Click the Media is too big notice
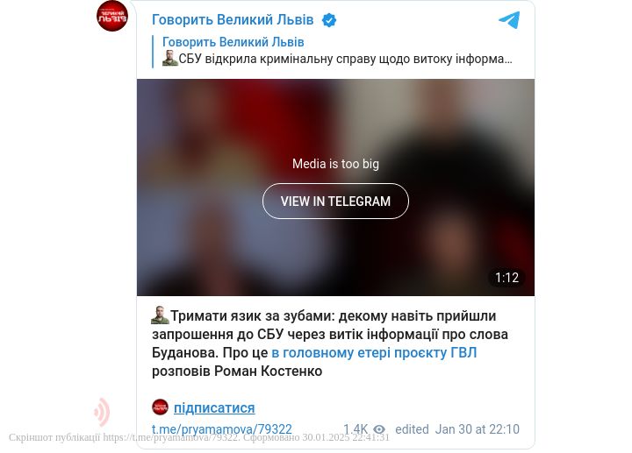Viewport: 632px width, 453px height. [x=335, y=164]
